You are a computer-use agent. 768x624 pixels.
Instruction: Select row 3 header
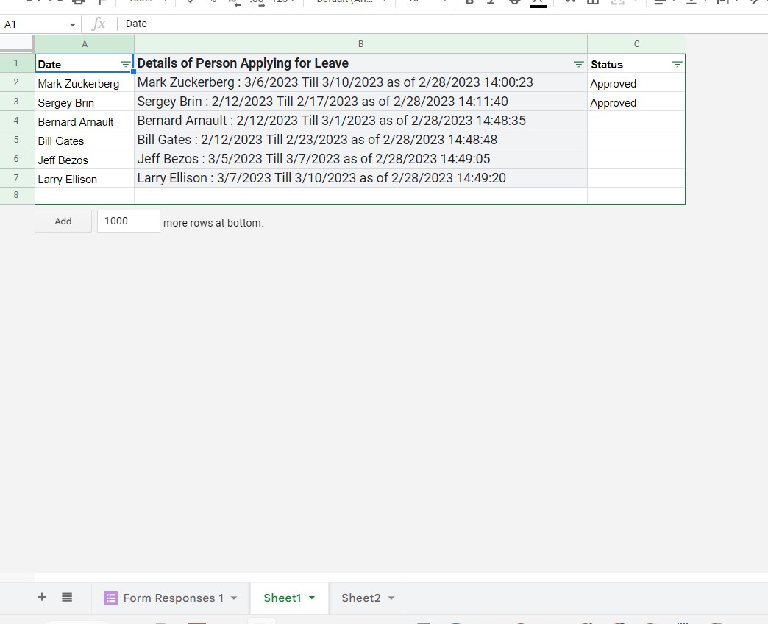point(16,102)
